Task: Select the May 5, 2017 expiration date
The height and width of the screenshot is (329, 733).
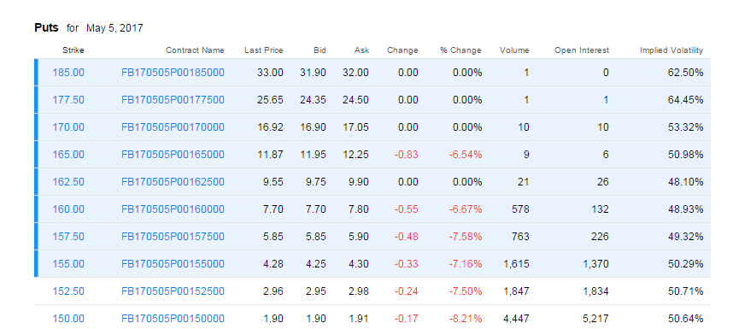Action: (114, 28)
